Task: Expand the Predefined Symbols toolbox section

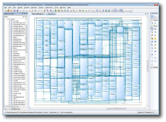Action: (152, 67)
